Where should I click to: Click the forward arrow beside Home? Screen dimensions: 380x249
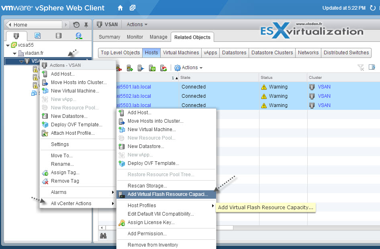click(x=65, y=25)
